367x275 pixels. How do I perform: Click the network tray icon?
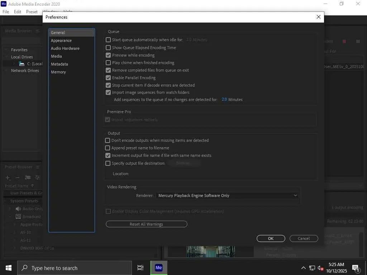312,268
